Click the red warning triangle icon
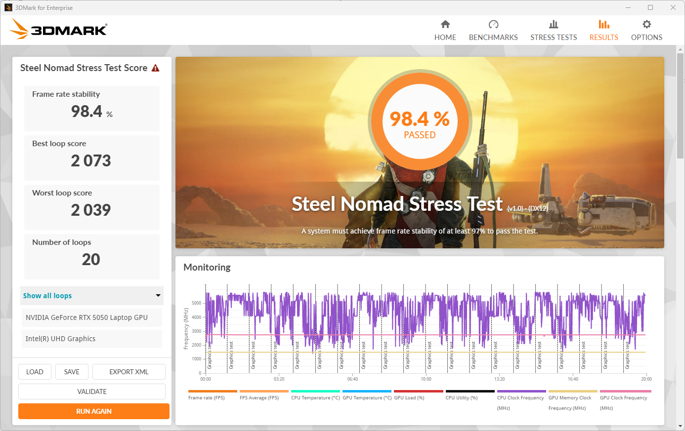Viewport: 685px width, 431px height. click(156, 68)
